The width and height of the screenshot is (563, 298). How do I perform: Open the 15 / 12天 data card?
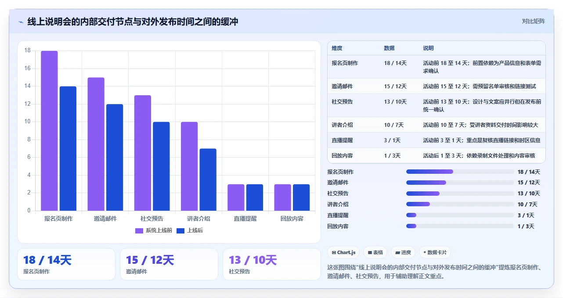pyautogui.click(x=169, y=264)
